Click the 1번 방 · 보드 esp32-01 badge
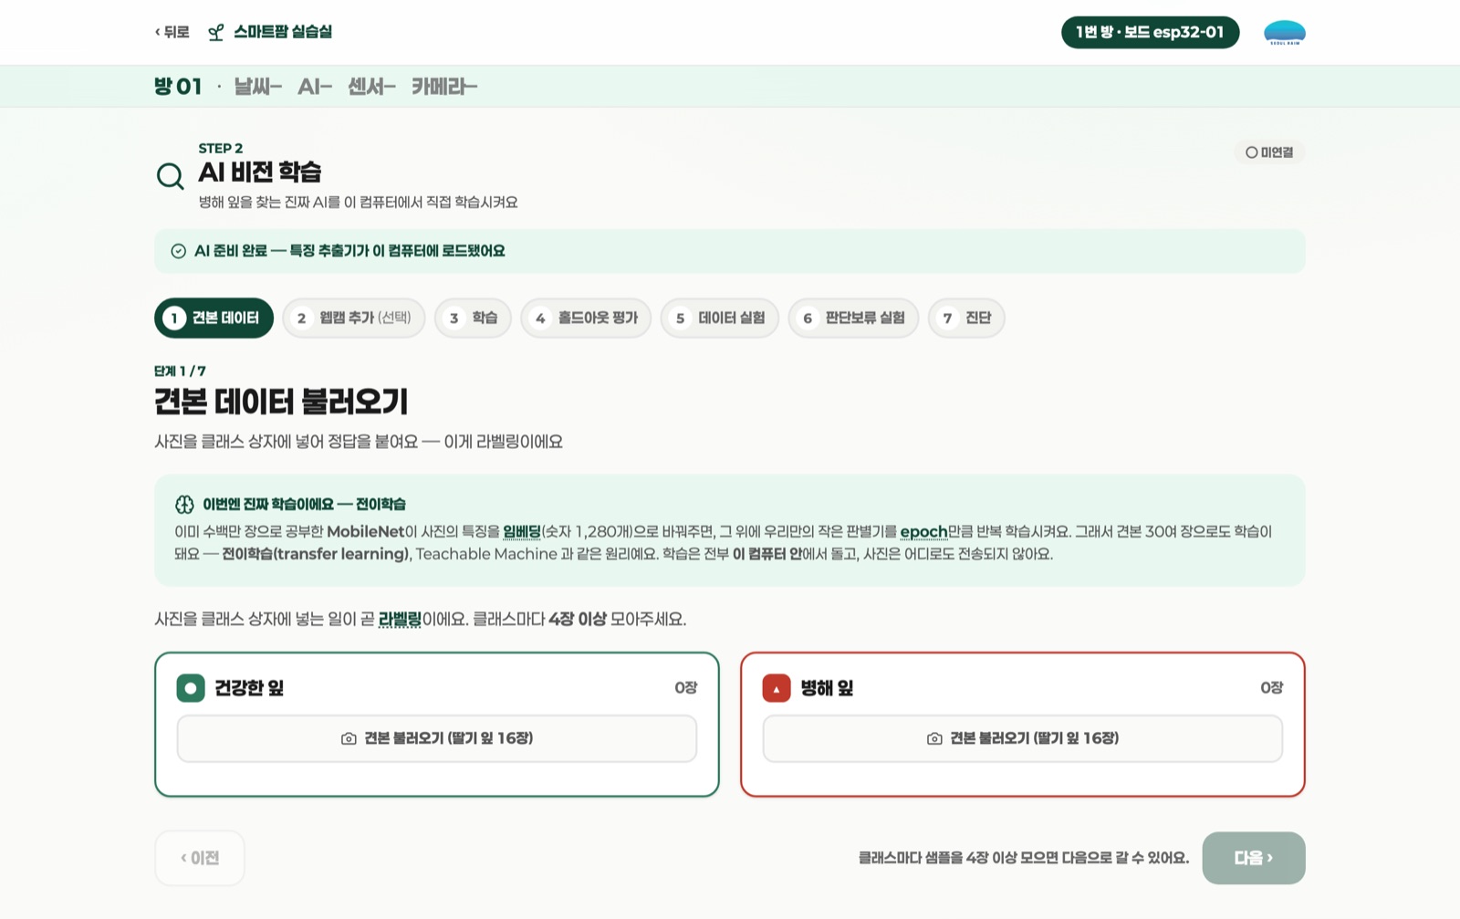Image resolution: width=1460 pixels, height=919 pixels. [1150, 33]
